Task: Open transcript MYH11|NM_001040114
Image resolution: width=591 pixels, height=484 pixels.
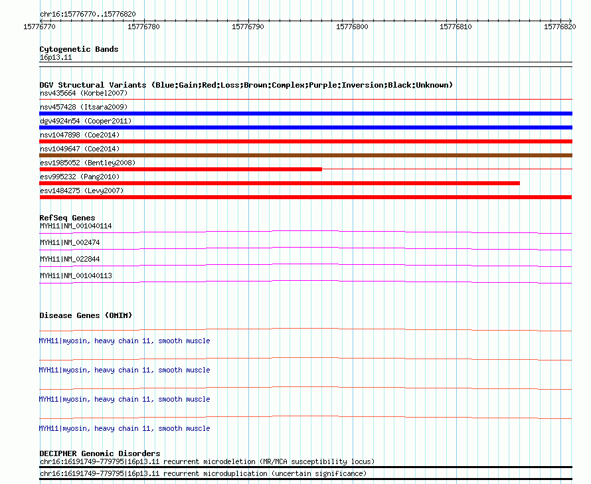Action: 76,226
